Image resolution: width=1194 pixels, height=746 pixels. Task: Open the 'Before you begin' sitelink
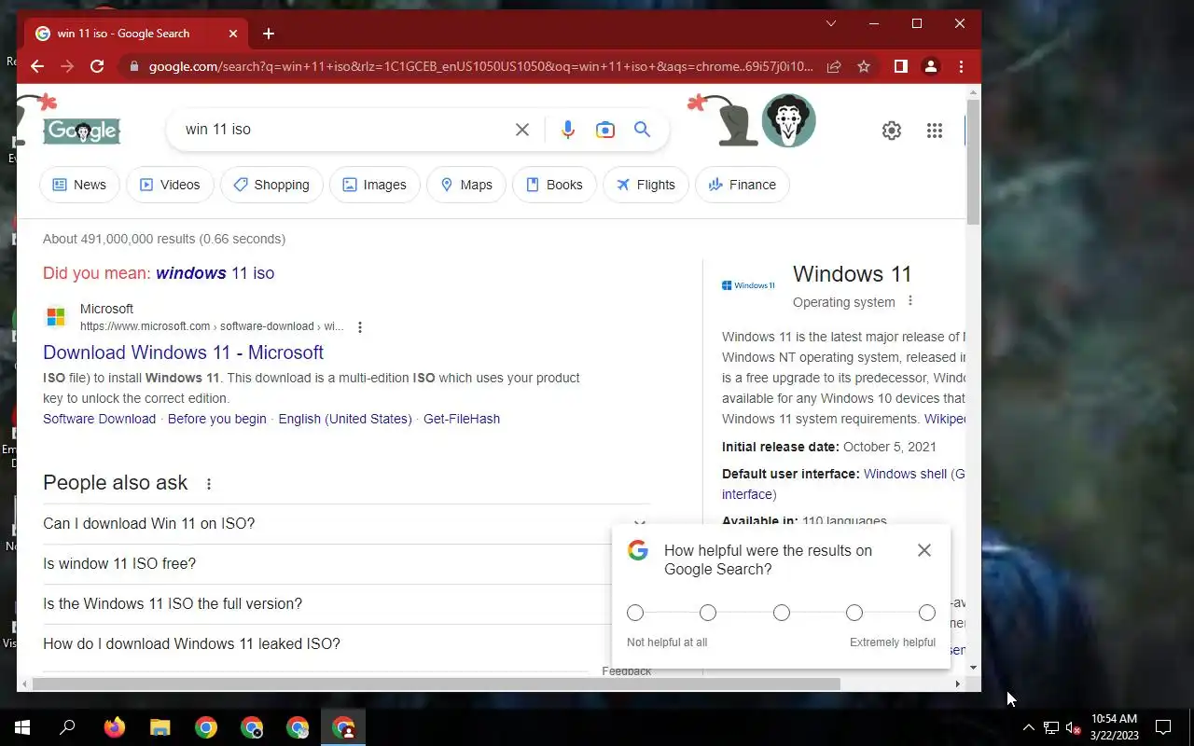216,419
